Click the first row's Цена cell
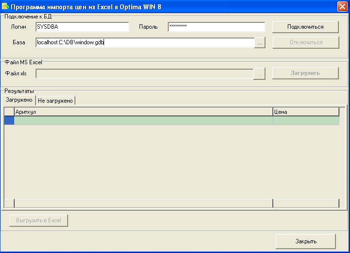This screenshot has width=350, height=253. (305, 121)
